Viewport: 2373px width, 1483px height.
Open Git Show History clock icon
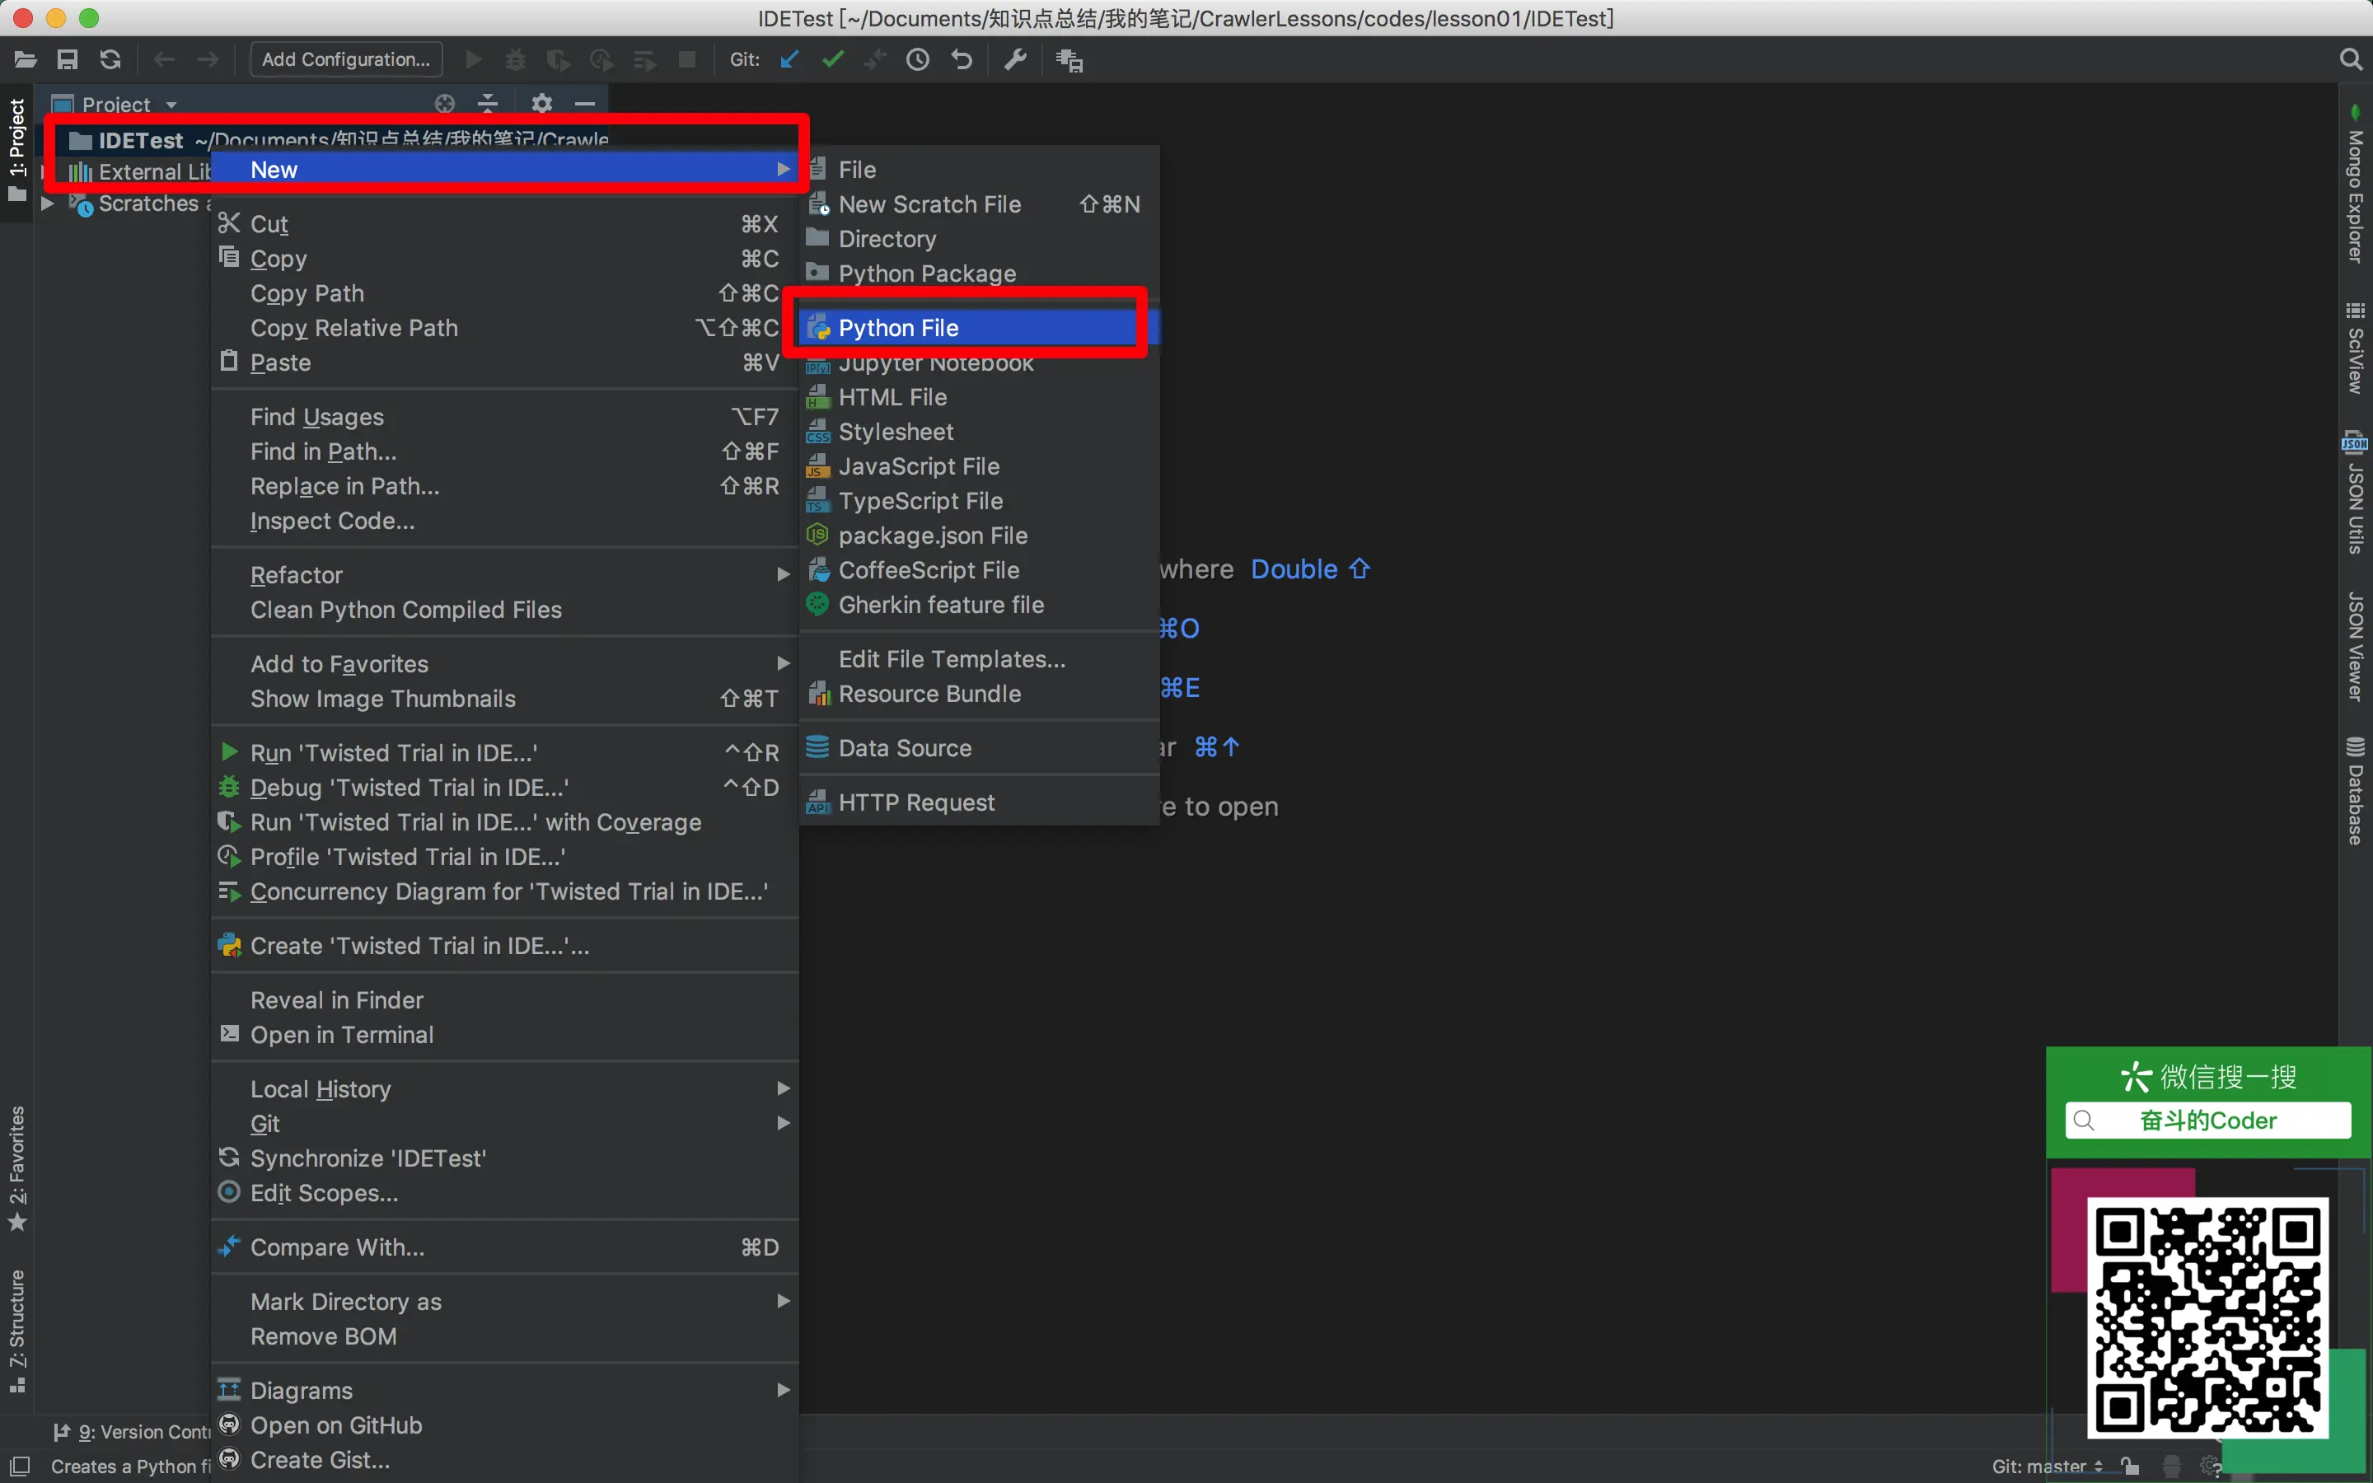(x=918, y=60)
